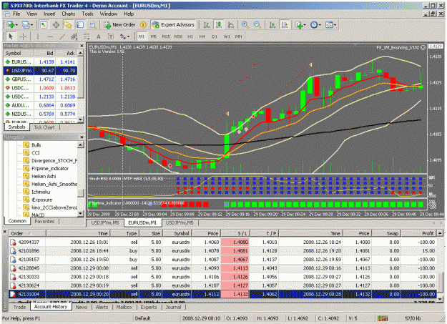
Task: Switch to the Journal tab
Action: pos(173,307)
